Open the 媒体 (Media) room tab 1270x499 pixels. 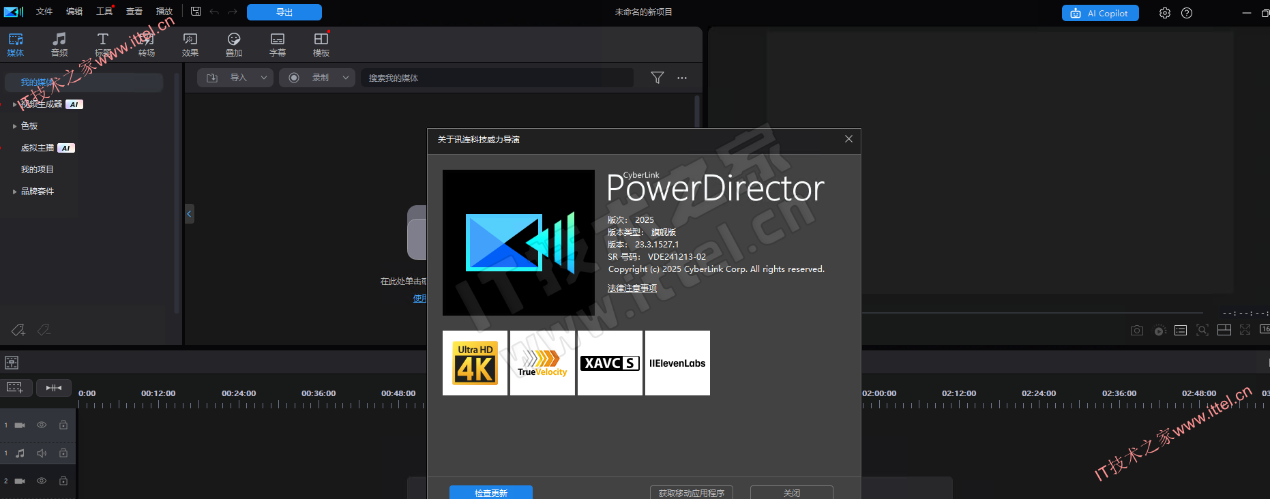pyautogui.click(x=16, y=45)
